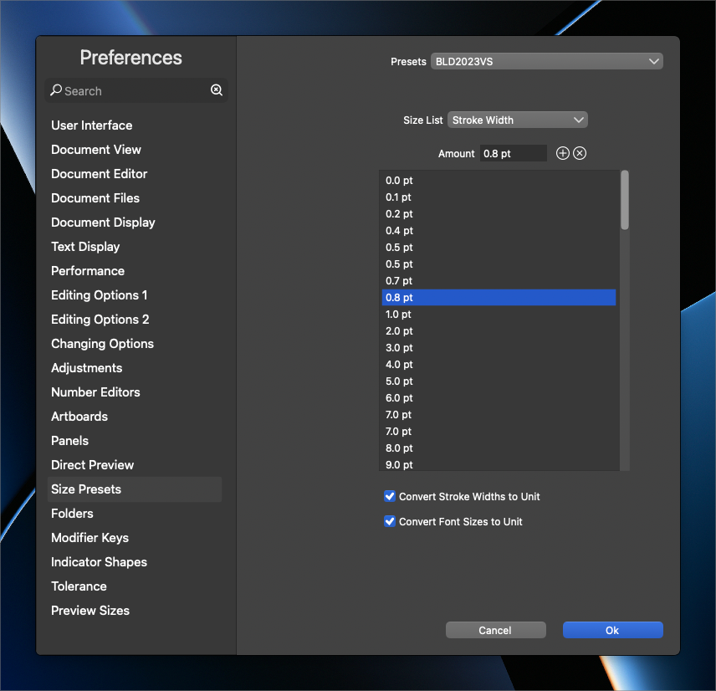Go to Indicator Shapes settings
This screenshot has width=716, height=691.
(x=99, y=562)
